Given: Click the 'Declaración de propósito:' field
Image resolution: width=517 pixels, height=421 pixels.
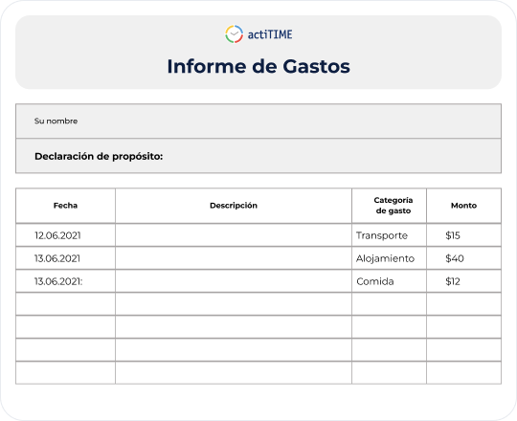Looking at the screenshot, I should (x=258, y=156).
